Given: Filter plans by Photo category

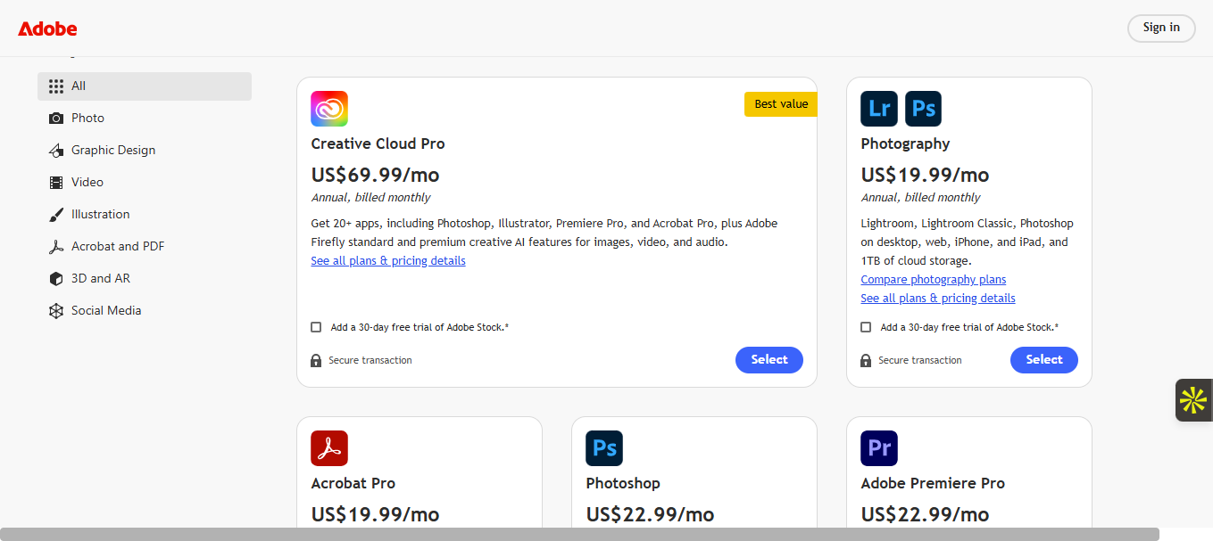Looking at the screenshot, I should pos(87,119).
